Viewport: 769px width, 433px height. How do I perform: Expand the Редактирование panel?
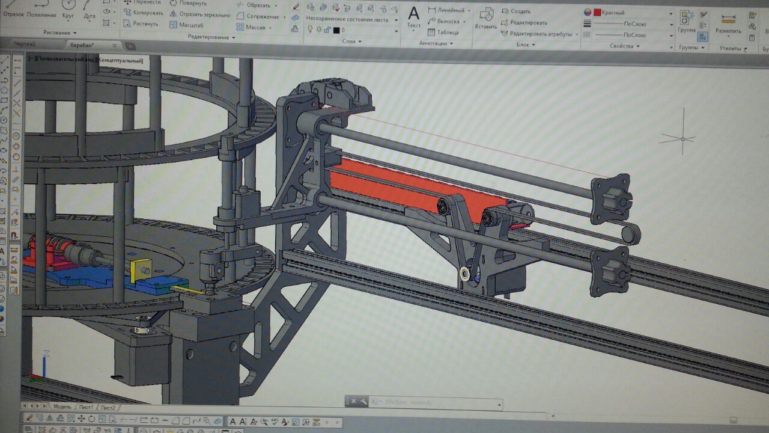tap(211, 37)
